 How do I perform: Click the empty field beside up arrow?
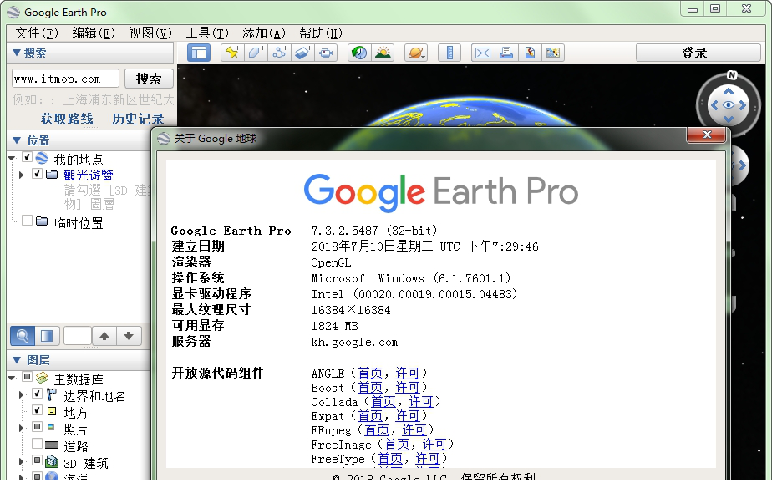pyautogui.click(x=78, y=336)
